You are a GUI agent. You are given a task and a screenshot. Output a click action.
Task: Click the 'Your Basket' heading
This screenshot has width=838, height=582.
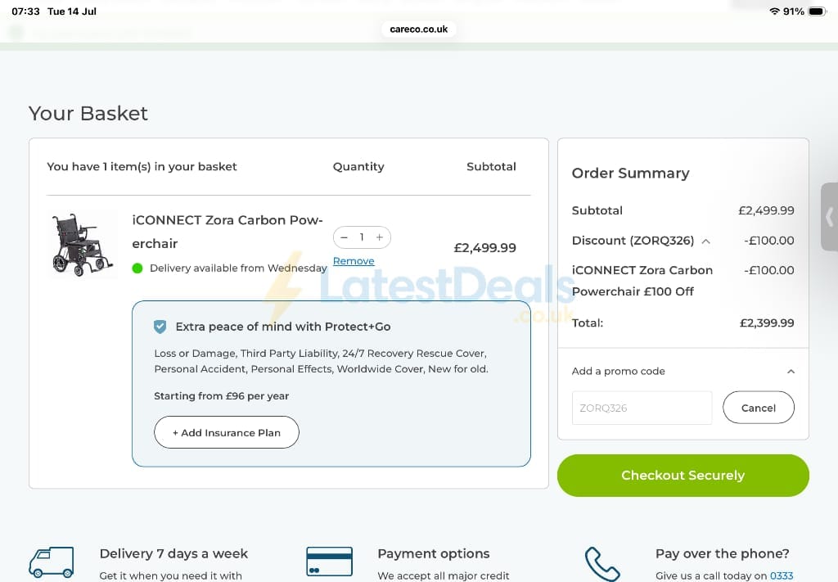tap(88, 113)
